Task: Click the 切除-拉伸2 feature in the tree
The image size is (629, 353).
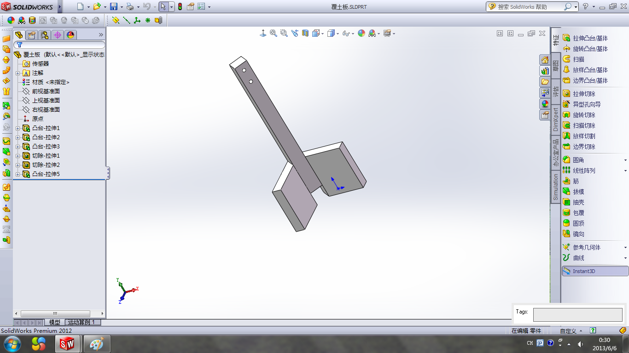Action: click(x=46, y=165)
